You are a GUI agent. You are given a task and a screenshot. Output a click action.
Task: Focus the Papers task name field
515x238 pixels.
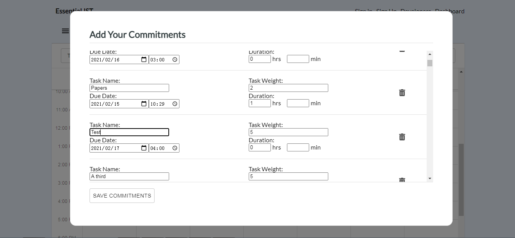point(129,88)
